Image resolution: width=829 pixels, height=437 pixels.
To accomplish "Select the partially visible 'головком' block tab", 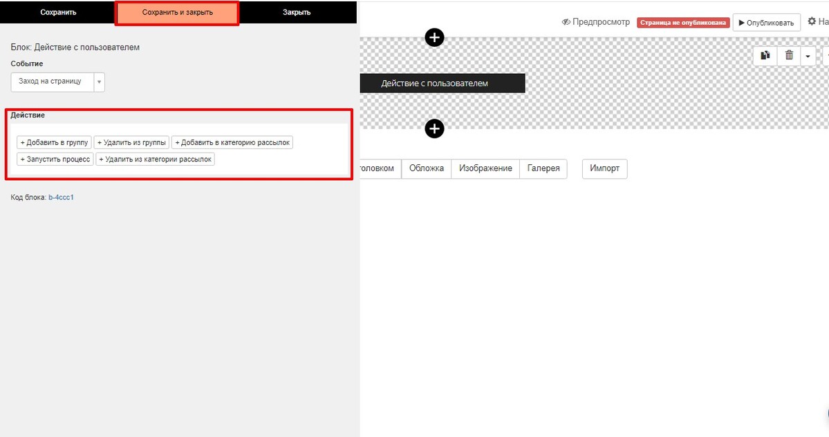I will [x=380, y=168].
